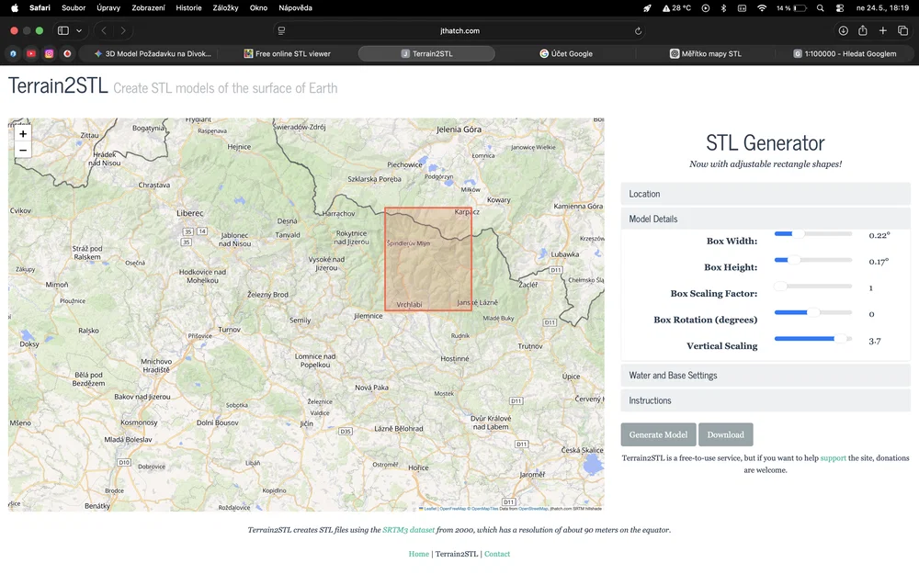Follow the support donation link
Viewport: 919px width, 574px height.
click(x=833, y=458)
